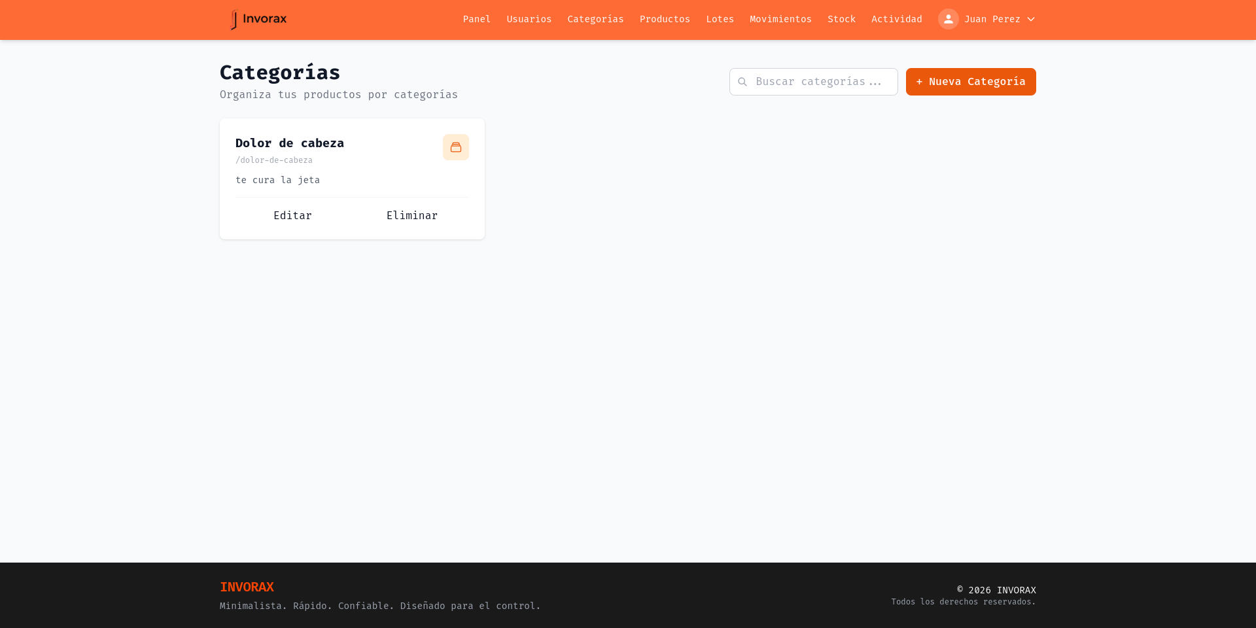The height and width of the screenshot is (628, 1256).
Task: Go to the Usuarios page
Action: [x=529, y=19]
